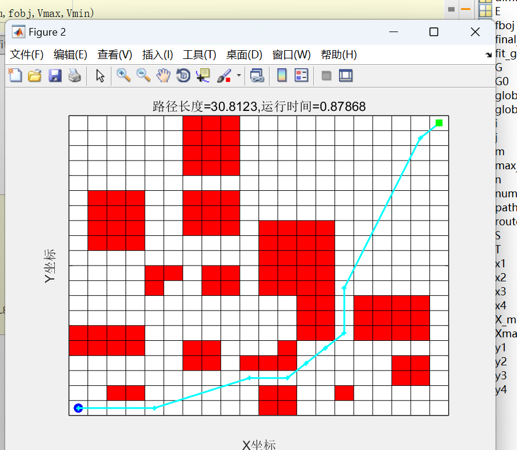The image size is (517, 450).
Task: Toggle the Data Cursor tool
Action: pos(203,75)
